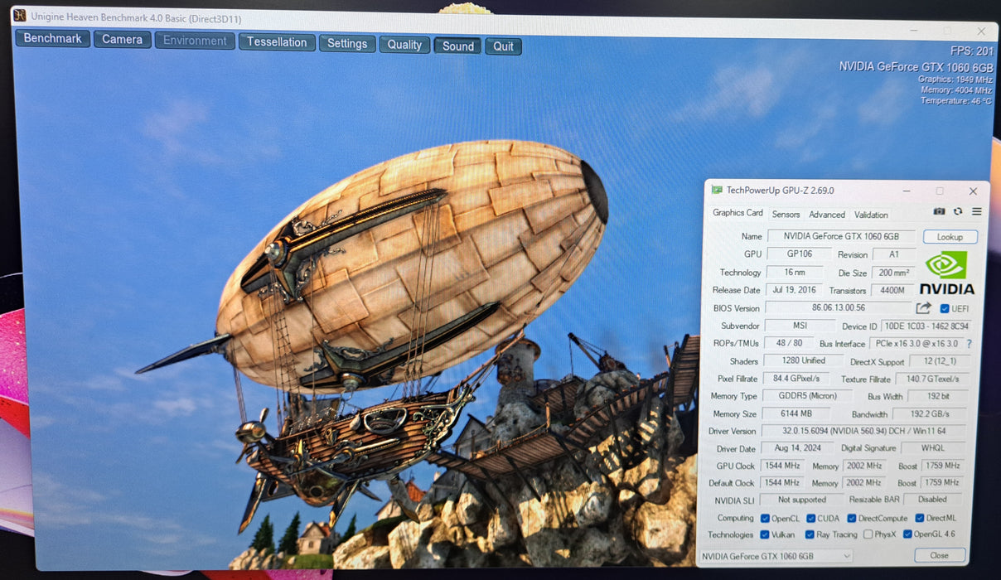The height and width of the screenshot is (580, 1001).
Task: Click the Benchmark button in Heaven
Action: pyautogui.click(x=52, y=38)
